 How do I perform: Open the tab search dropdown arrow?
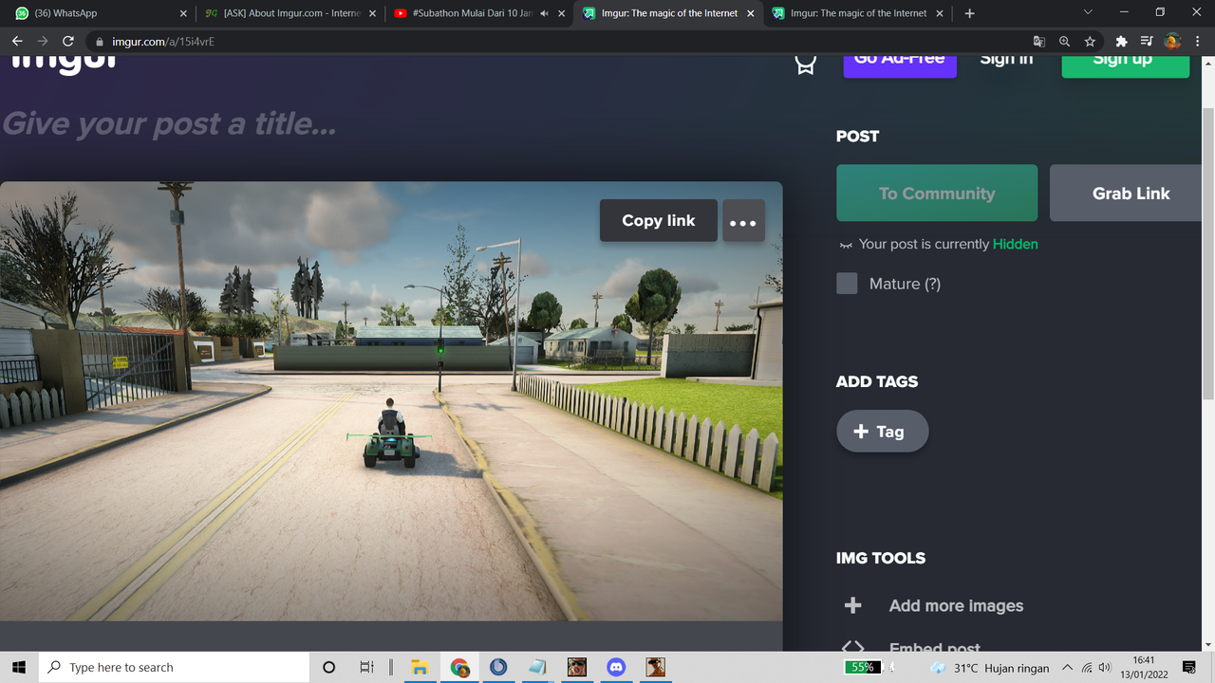[1088, 13]
